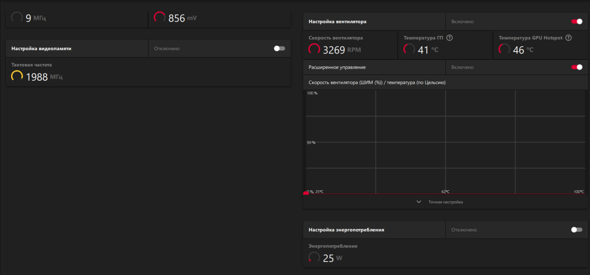Click the Энергопотребление label
The width and height of the screenshot is (590, 275).
(333, 246)
